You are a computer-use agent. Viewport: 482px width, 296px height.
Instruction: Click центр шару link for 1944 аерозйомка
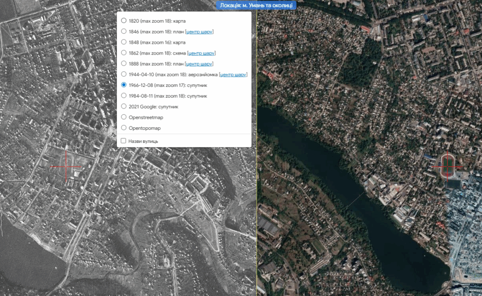click(x=233, y=75)
